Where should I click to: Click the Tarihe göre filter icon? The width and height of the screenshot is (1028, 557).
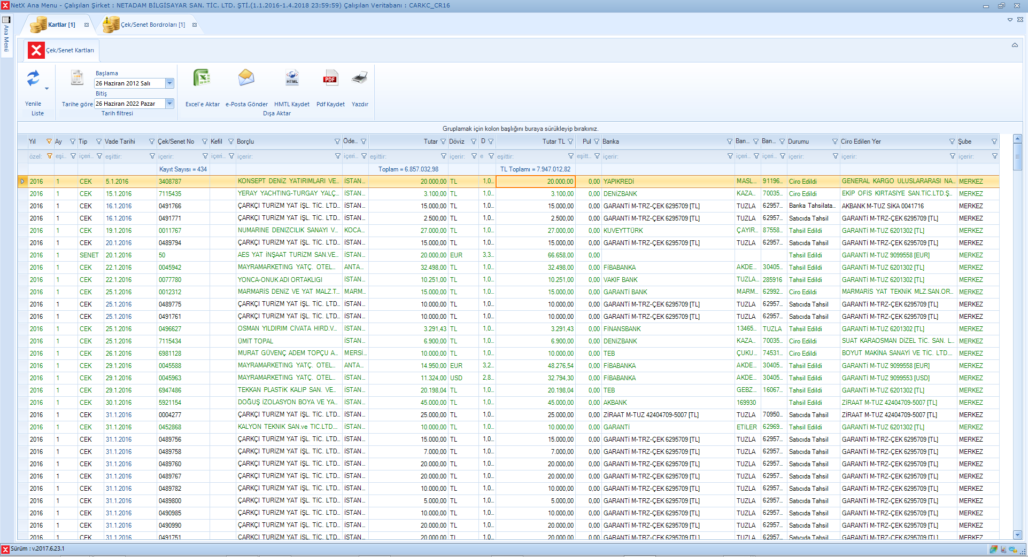coord(77,78)
